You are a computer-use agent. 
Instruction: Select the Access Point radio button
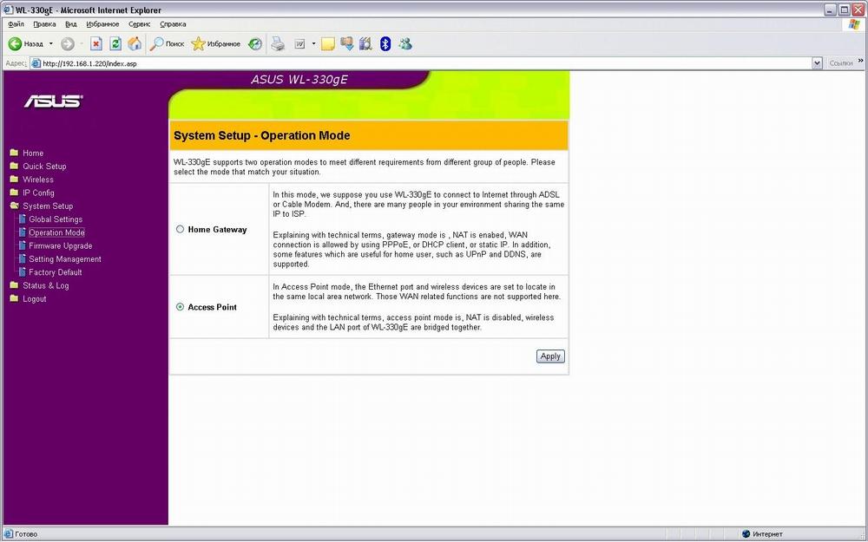point(181,307)
